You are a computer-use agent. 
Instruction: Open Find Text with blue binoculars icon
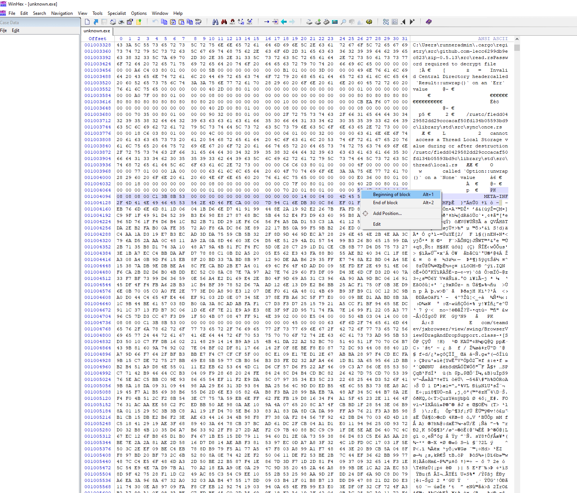[x=215, y=22]
